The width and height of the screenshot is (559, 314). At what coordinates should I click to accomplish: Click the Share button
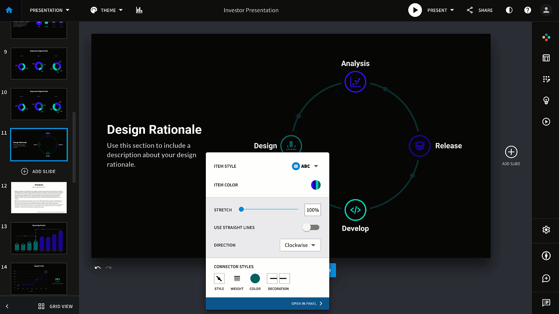(480, 10)
